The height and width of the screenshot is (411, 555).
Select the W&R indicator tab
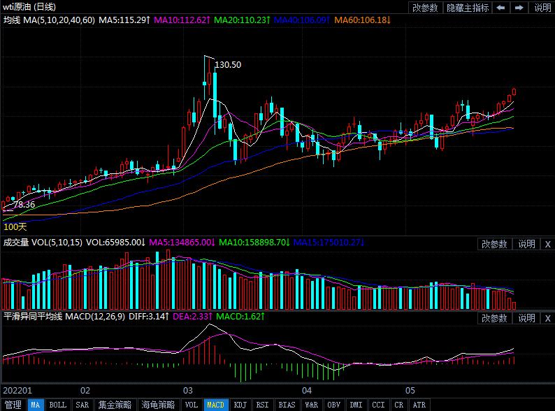point(312,405)
